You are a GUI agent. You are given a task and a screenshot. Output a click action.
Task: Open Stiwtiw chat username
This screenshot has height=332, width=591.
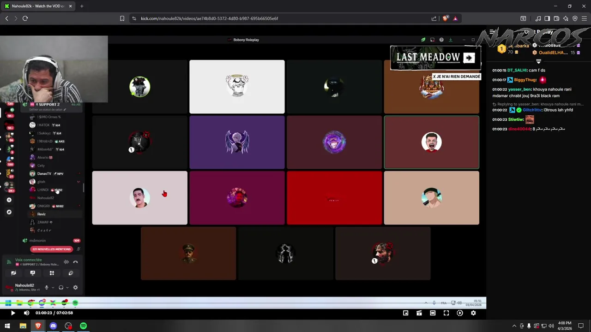[x=516, y=119]
